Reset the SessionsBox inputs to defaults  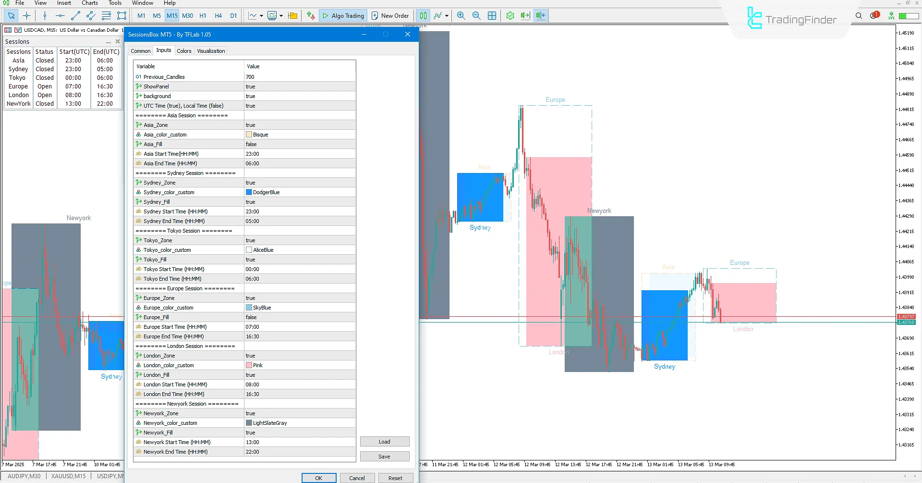[396, 477]
